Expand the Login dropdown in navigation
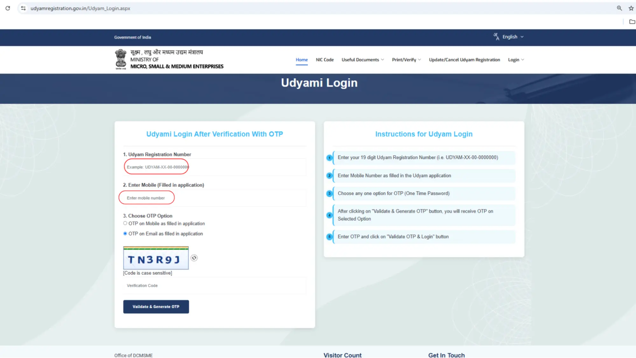 (516, 60)
